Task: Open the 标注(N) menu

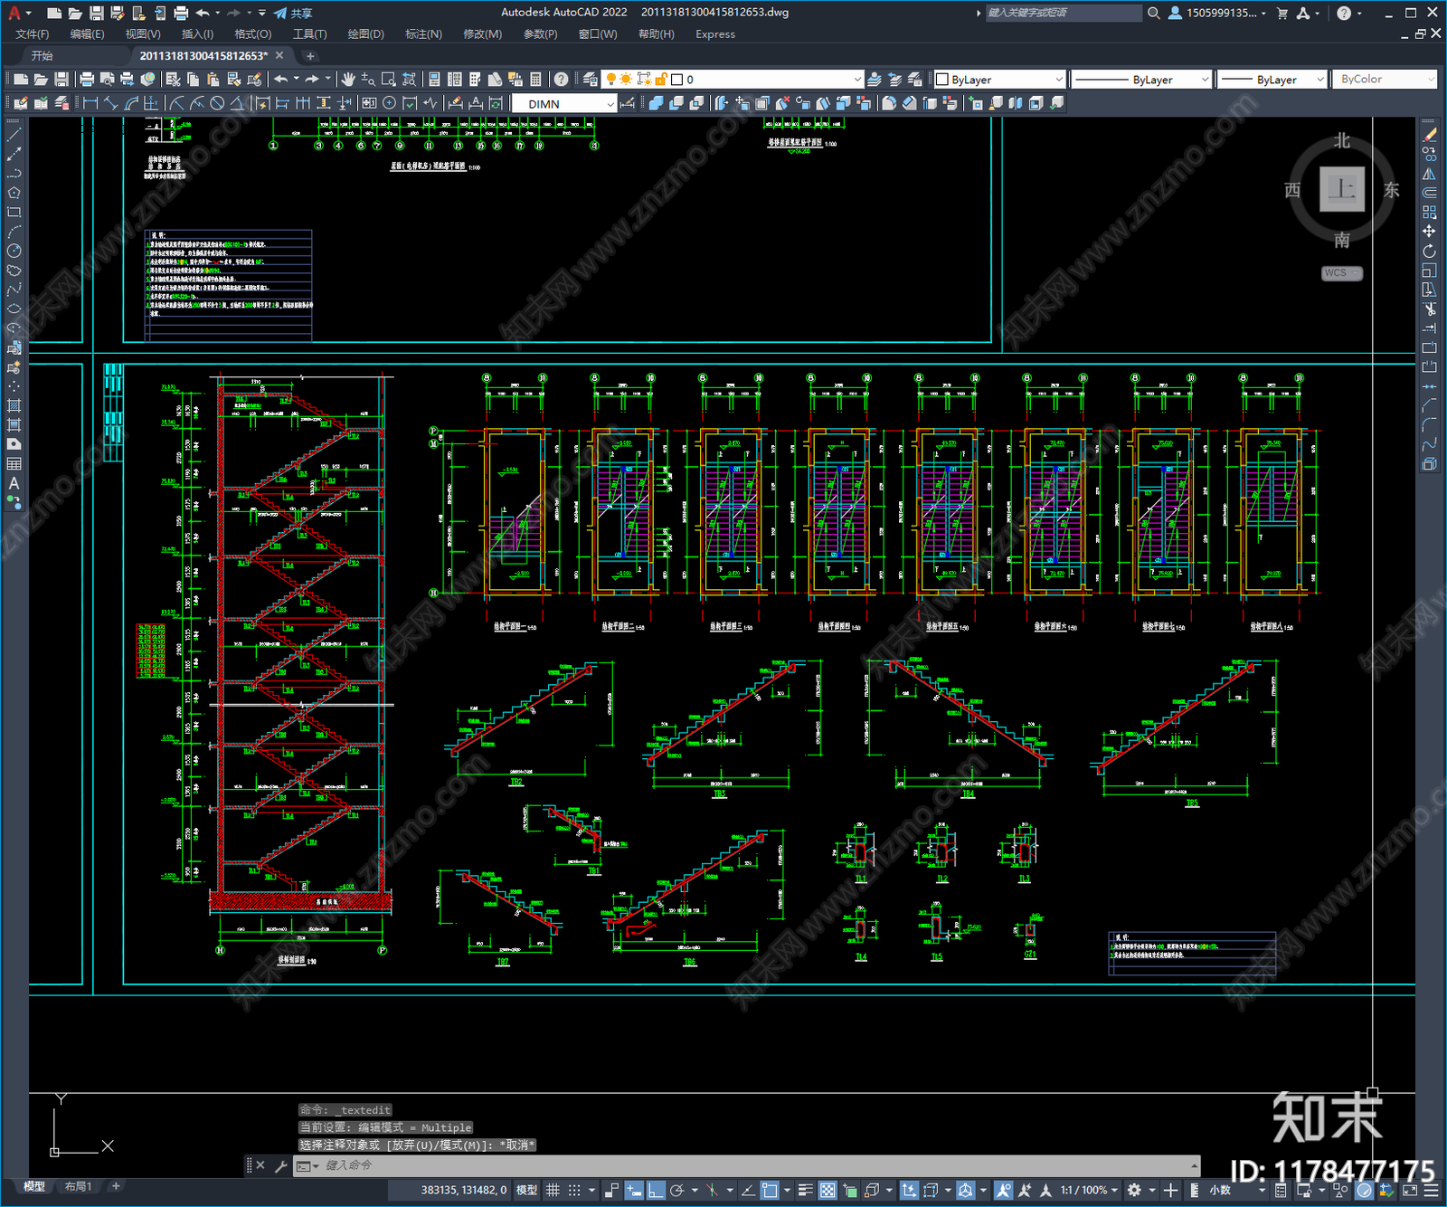Action: (423, 34)
